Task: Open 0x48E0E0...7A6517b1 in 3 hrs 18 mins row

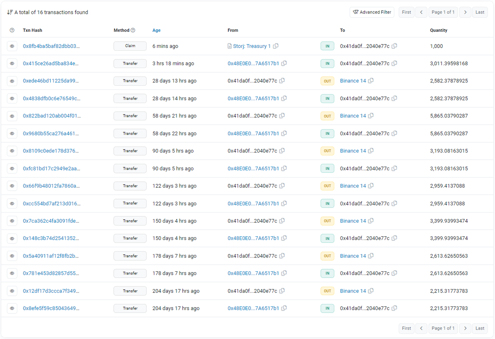Action: click(x=253, y=64)
